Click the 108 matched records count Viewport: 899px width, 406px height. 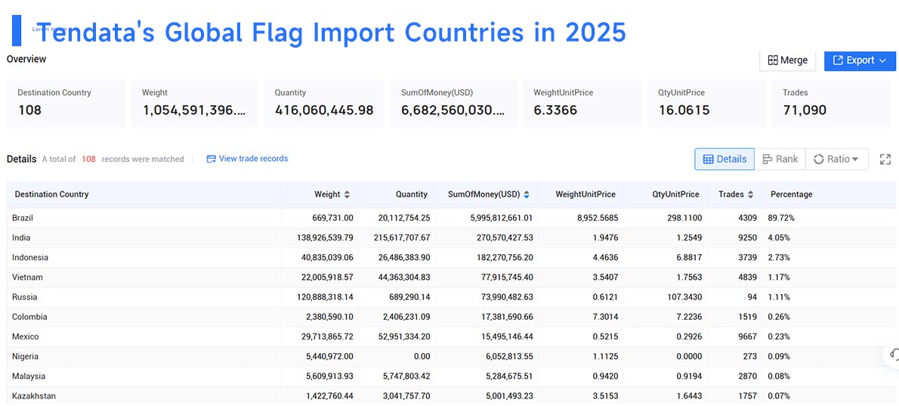(x=88, y=159)
